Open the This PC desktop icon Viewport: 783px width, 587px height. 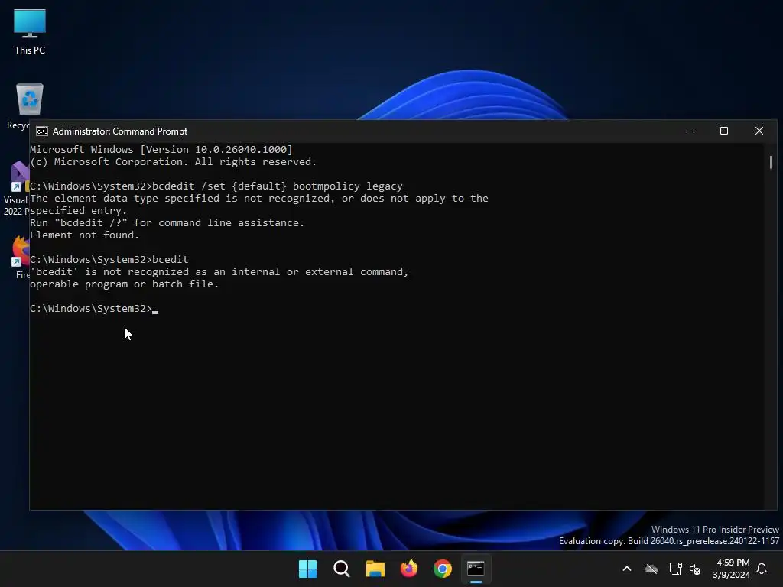point(30,31)
